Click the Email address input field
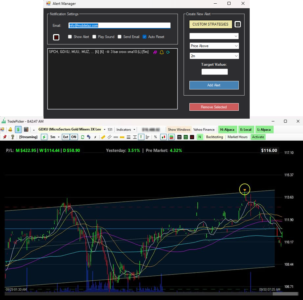This screenshot has height=300, width=303. 119,26
